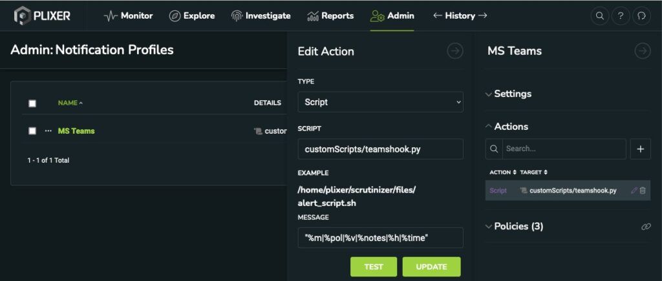Click the Script path input field

(380, 149)
